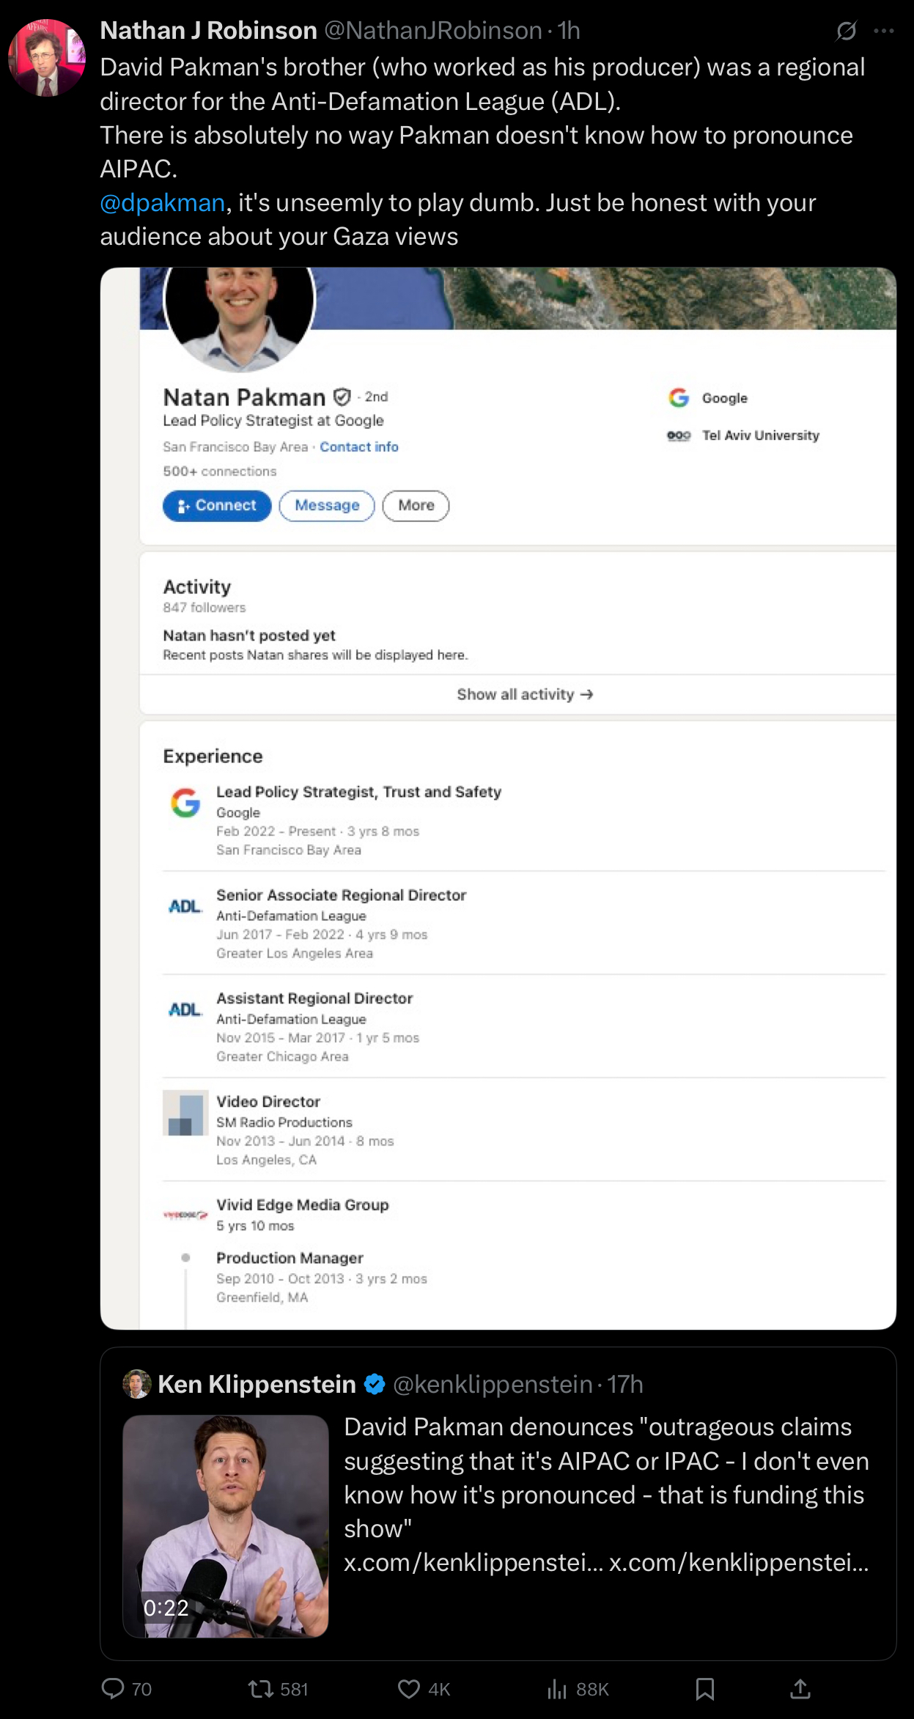Click the 1h timestamp of the tweet

[x=569, y=30]
